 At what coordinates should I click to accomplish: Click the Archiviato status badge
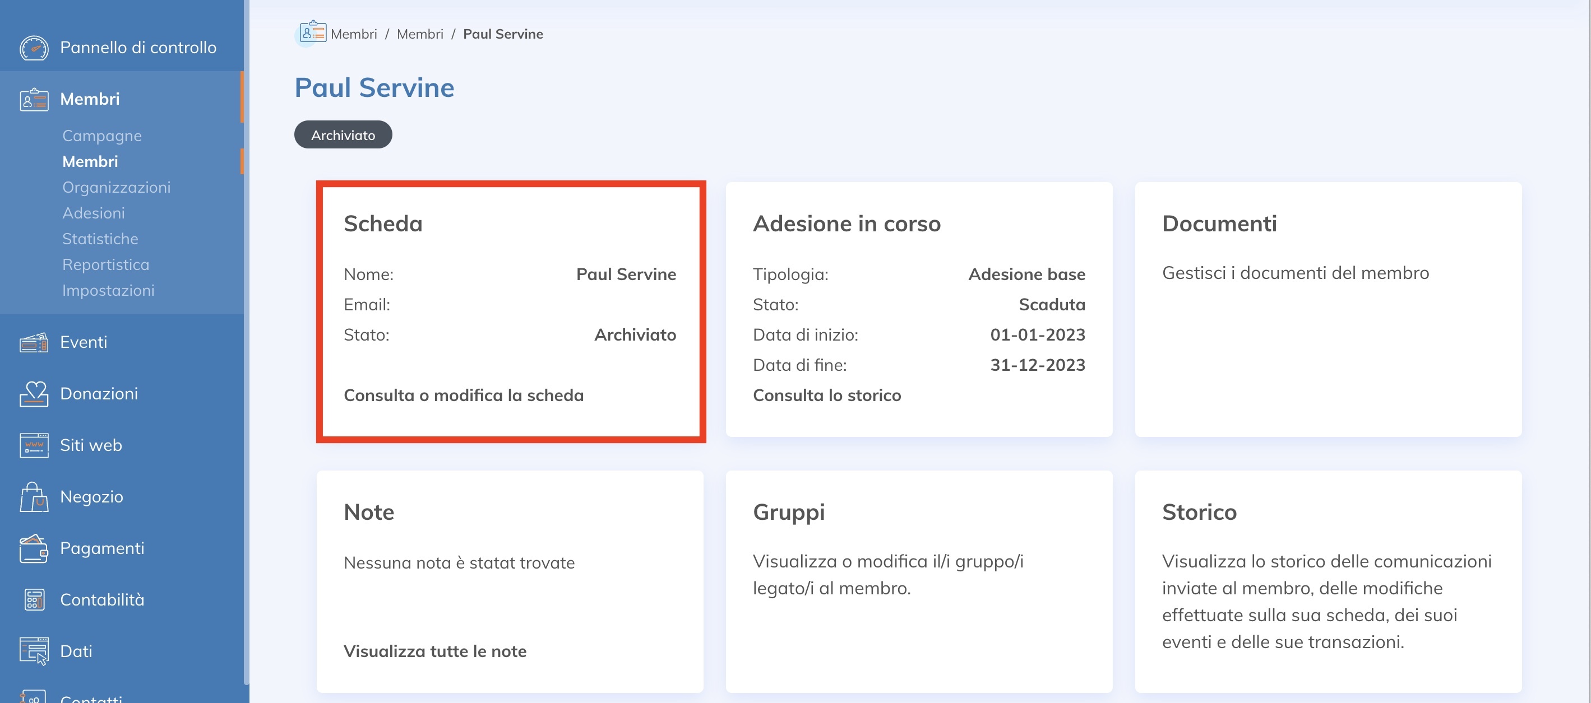[x=343, y=134]
